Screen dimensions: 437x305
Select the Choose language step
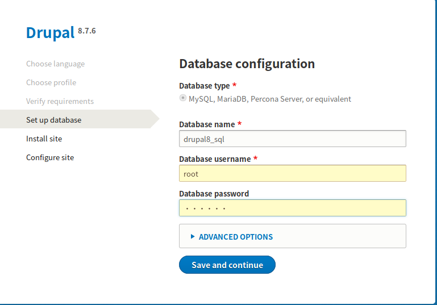(56, 64)
